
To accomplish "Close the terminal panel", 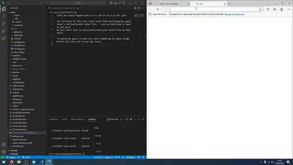I will (143, 119).
